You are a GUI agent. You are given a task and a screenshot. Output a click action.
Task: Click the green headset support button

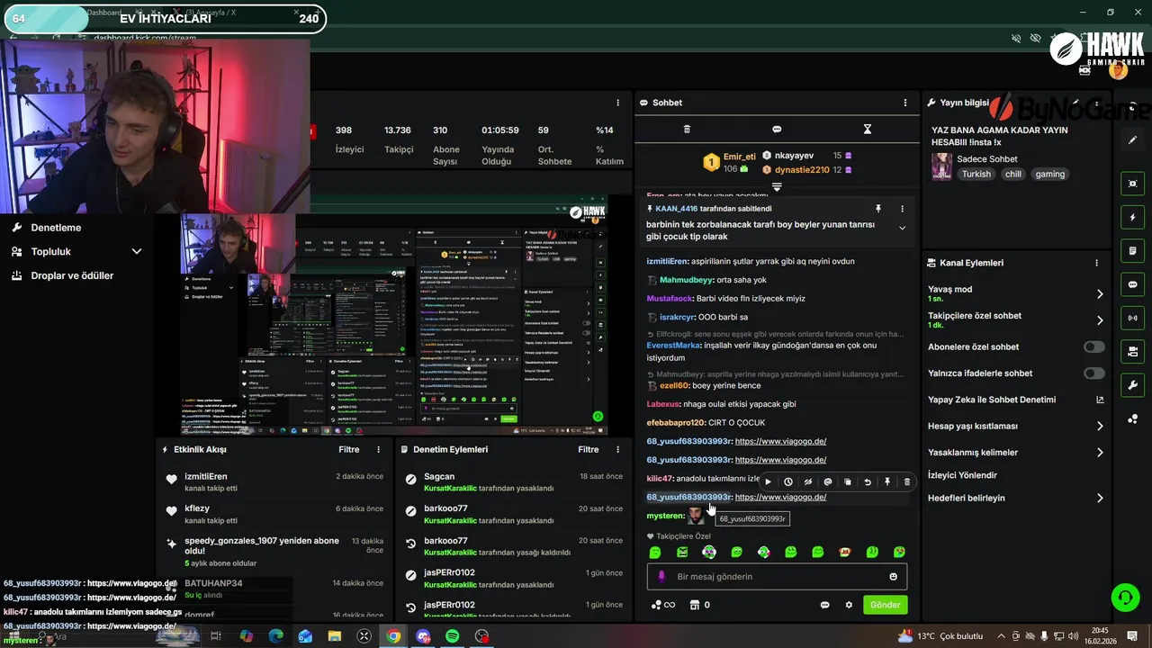[1124, 597]
